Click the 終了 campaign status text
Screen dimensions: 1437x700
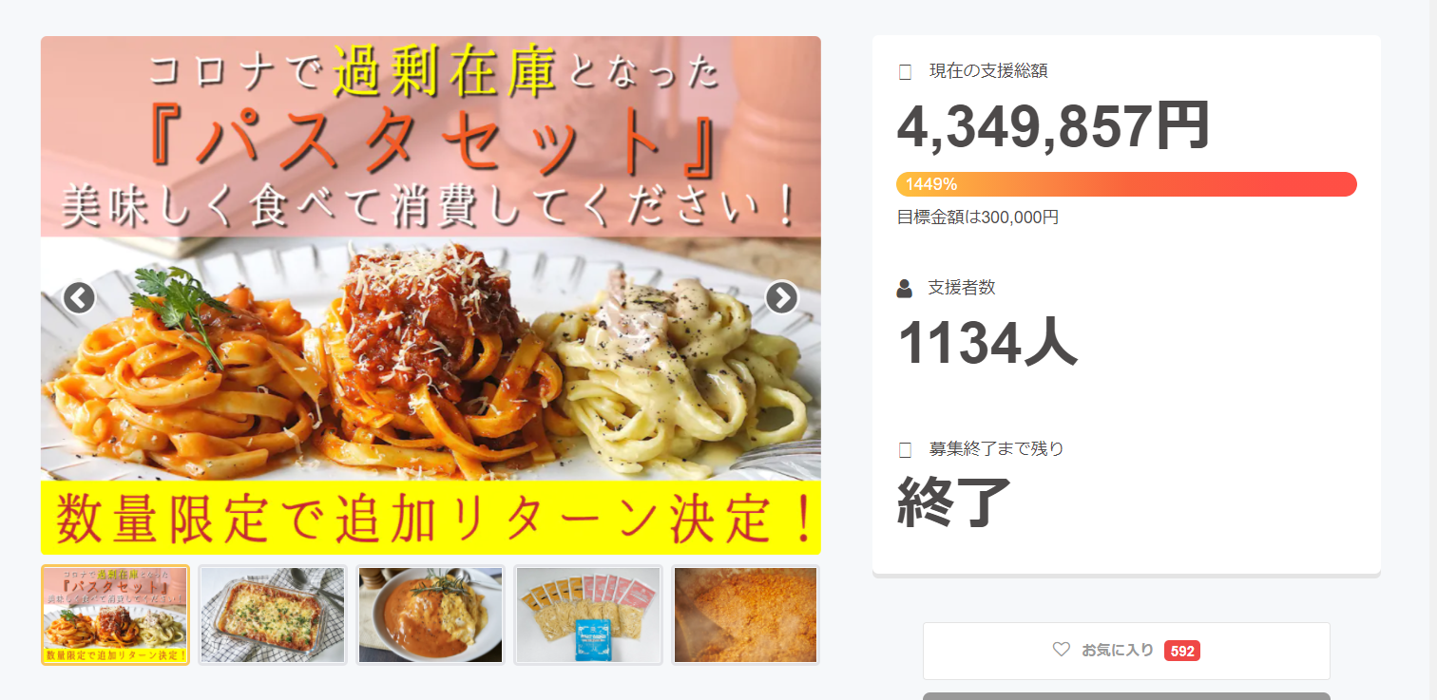953,502
